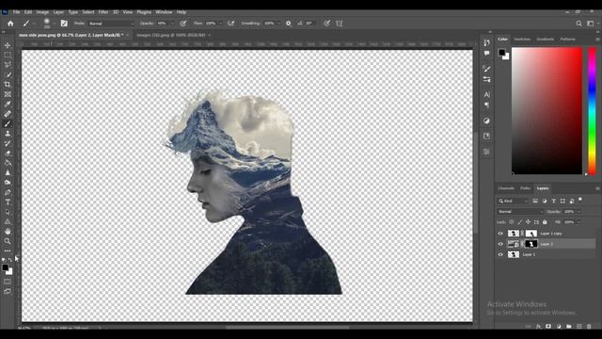
Task: Select the Clone Stamp tool
Action: (x=8, y=134)
